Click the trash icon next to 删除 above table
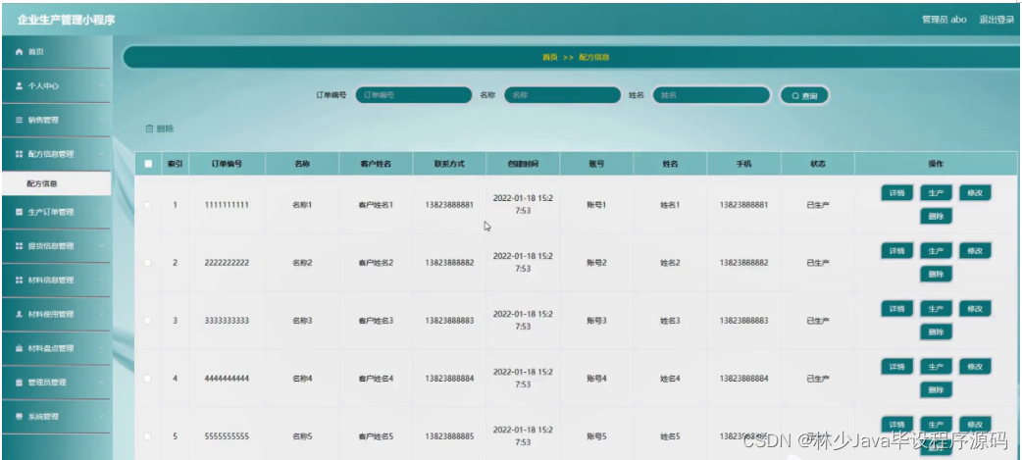The image size is (1022, 460). point(149,129)
